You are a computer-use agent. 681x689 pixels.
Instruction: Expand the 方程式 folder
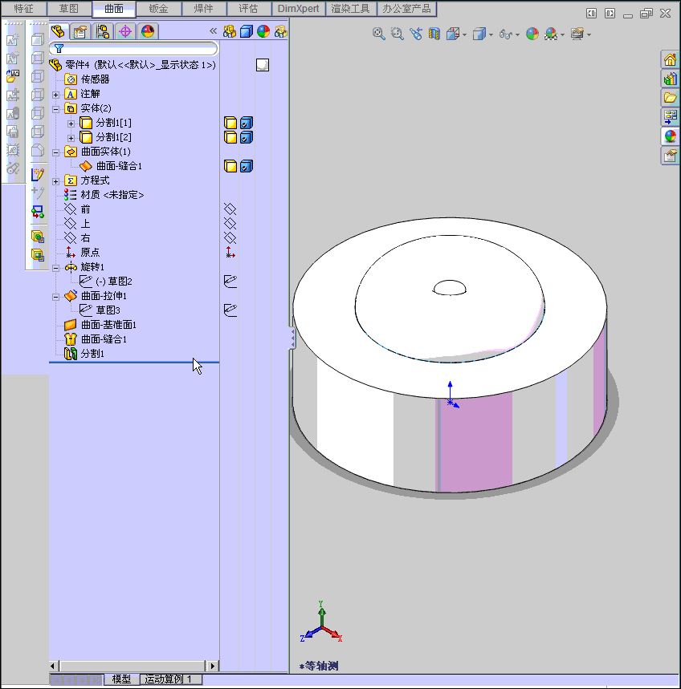56,181
